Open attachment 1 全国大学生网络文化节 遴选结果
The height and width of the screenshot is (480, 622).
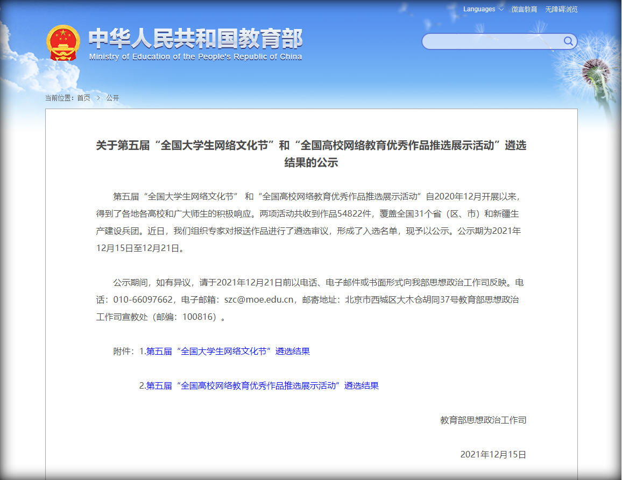(228, 352)
